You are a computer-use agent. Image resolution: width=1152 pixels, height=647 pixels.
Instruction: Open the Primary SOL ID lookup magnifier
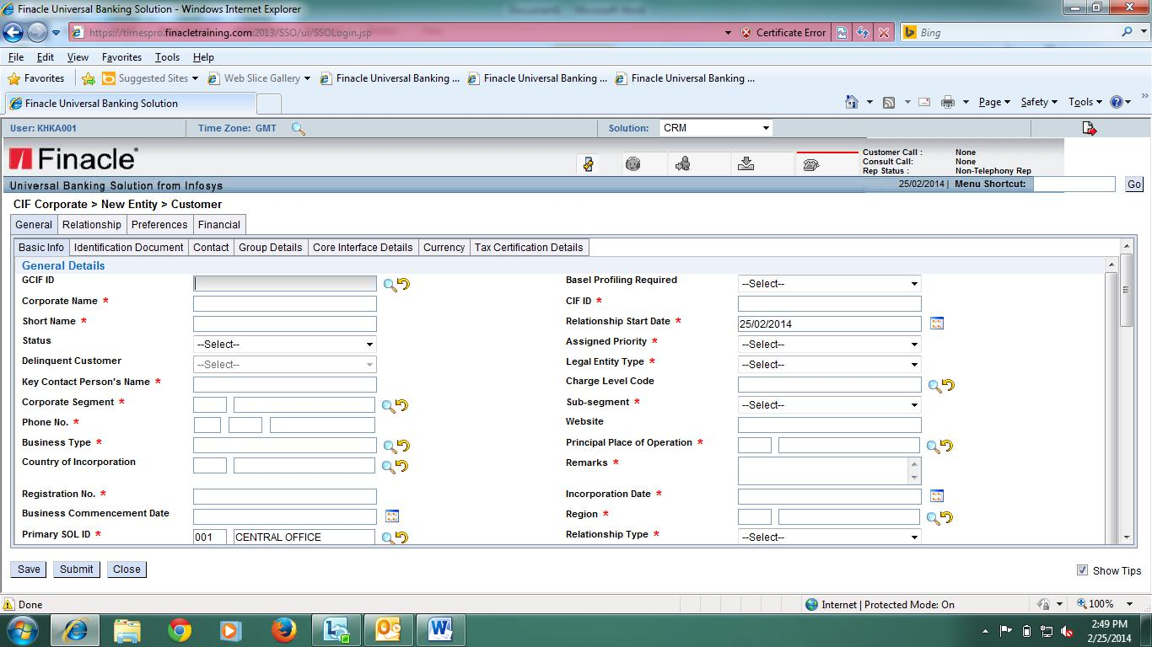pyautogui.click(x=389, y=536)
